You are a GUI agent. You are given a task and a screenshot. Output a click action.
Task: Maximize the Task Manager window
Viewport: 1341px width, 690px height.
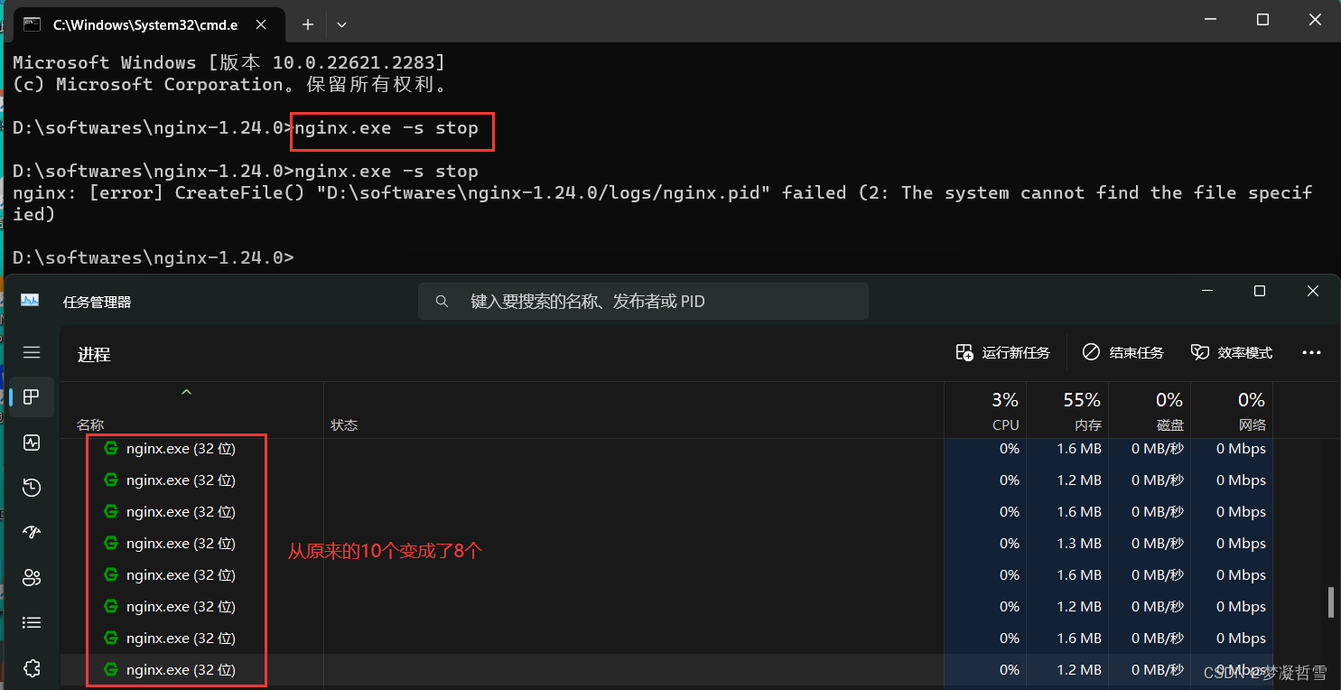point(1260,291)
